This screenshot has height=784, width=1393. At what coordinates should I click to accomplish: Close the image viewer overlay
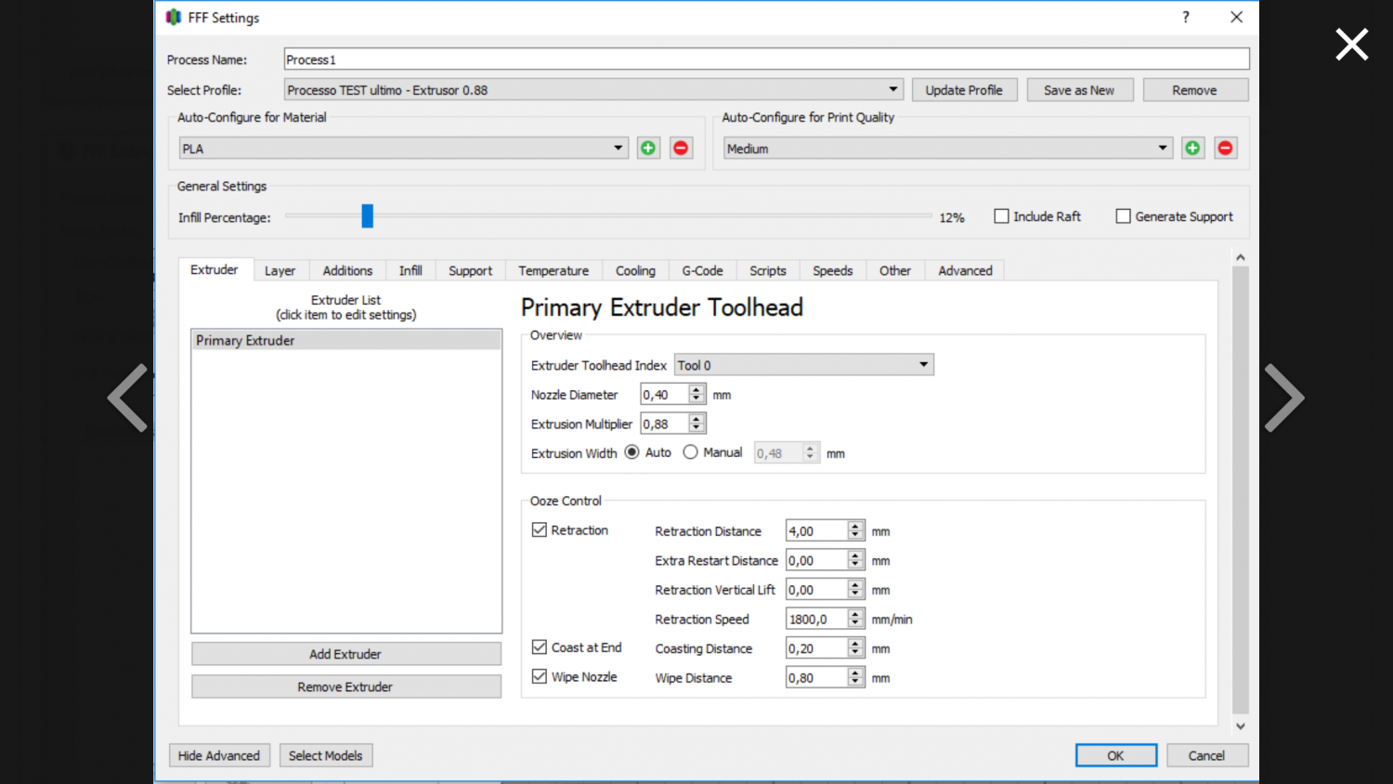click(1351, 44)
